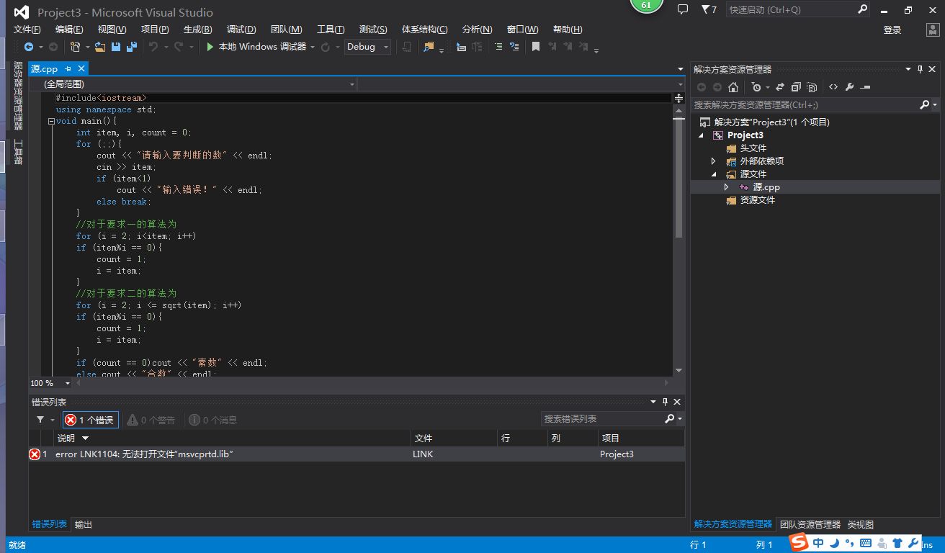Switch to the 输出 tab
Viewport: 945px width, 553px height.
[x=82, y=524]
